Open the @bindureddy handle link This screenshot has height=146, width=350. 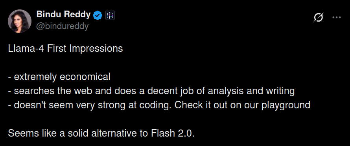coord(62,26)
